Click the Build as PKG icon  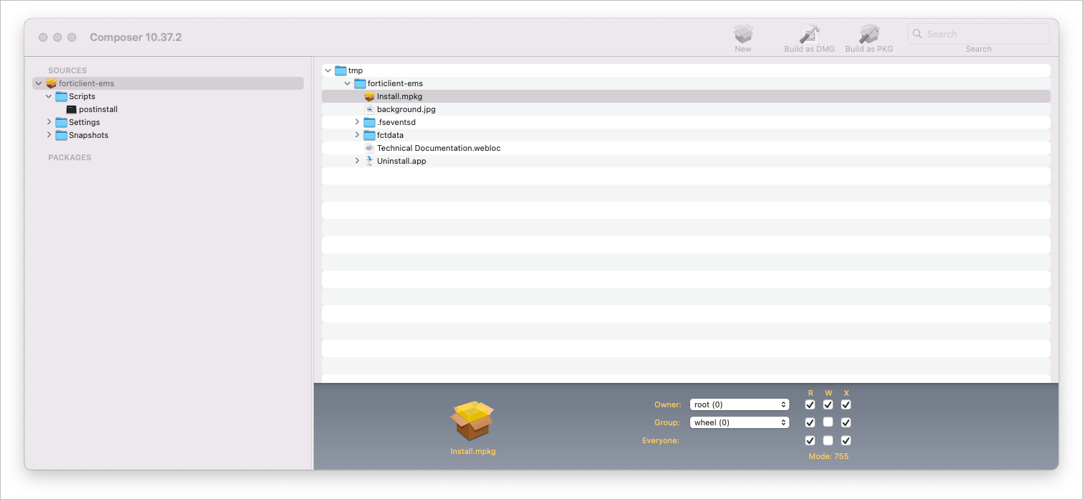pyautogui.click(x=870, y=34)
